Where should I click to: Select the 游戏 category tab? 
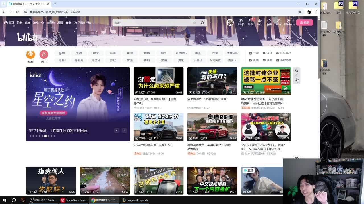click(113, 60)
